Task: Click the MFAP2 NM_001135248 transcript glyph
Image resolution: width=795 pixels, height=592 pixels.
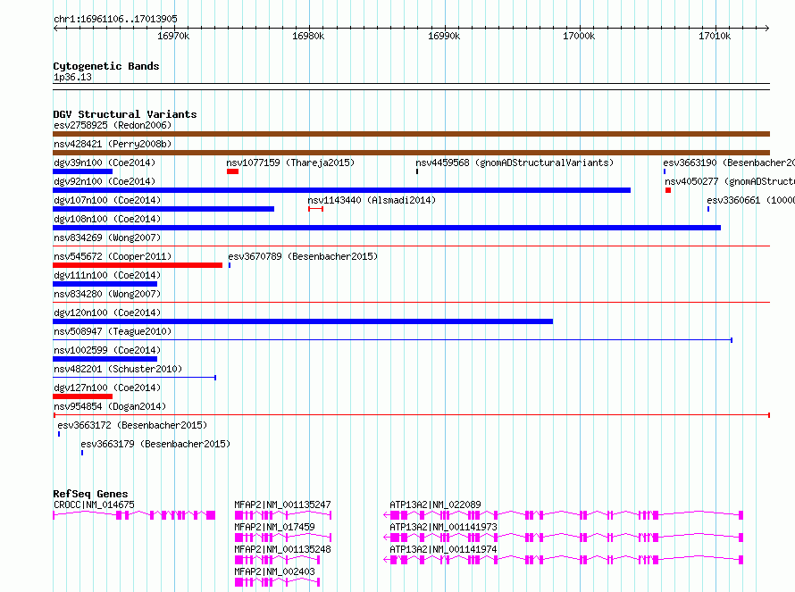Action: [x=277, y=560]
